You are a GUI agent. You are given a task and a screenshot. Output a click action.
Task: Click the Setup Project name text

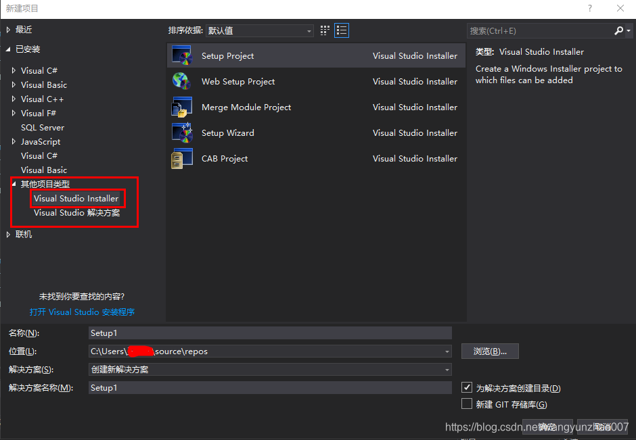(x=227, y=56)
